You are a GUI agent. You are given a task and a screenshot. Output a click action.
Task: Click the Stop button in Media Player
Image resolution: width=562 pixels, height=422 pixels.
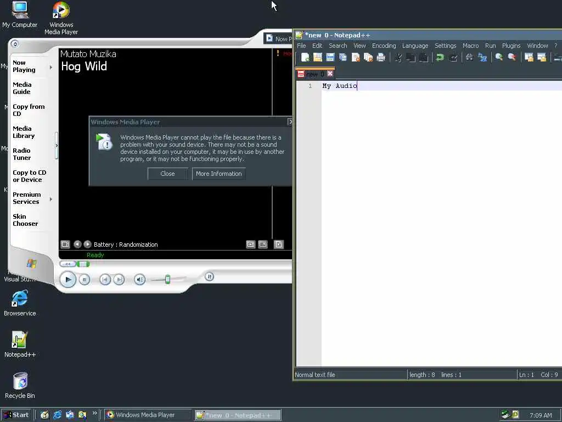(84, 280)
